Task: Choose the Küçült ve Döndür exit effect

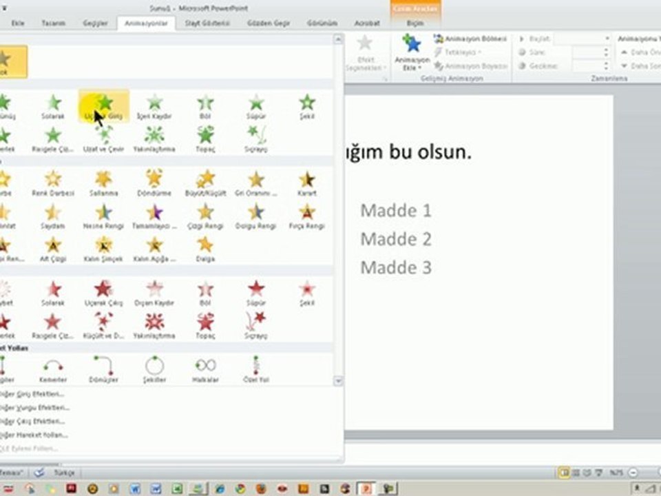Action: click(x=104, y=326)
